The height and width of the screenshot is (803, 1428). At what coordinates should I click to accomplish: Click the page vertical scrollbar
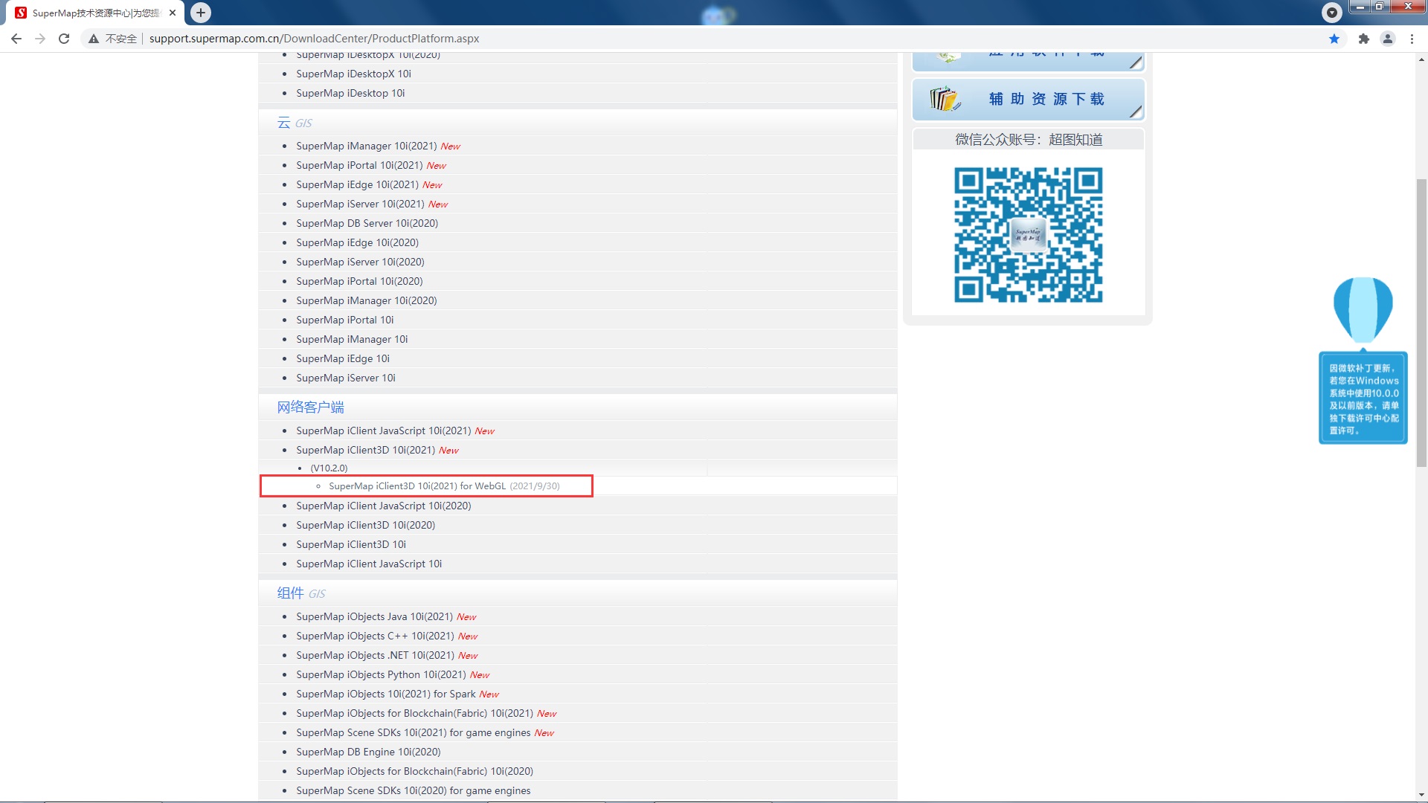tap(1421, 323)
